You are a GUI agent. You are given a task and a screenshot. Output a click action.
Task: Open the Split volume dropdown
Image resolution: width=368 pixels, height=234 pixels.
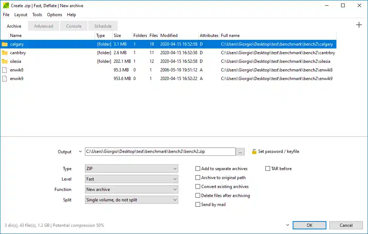point(131,200)
